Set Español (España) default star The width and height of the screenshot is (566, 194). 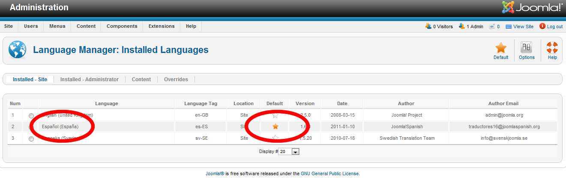[276, 126]
